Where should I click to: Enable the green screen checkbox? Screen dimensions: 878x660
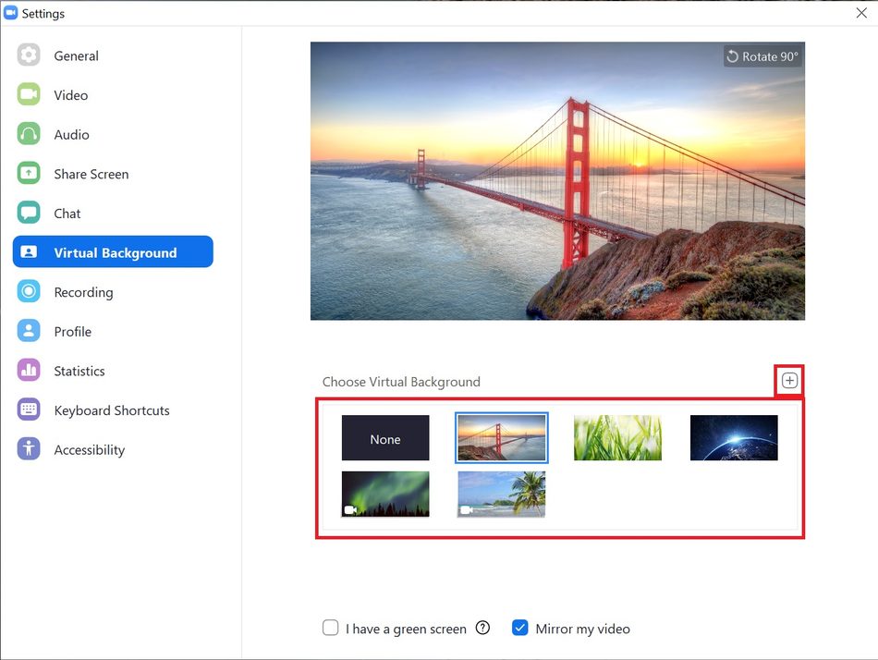click(330, 628)
